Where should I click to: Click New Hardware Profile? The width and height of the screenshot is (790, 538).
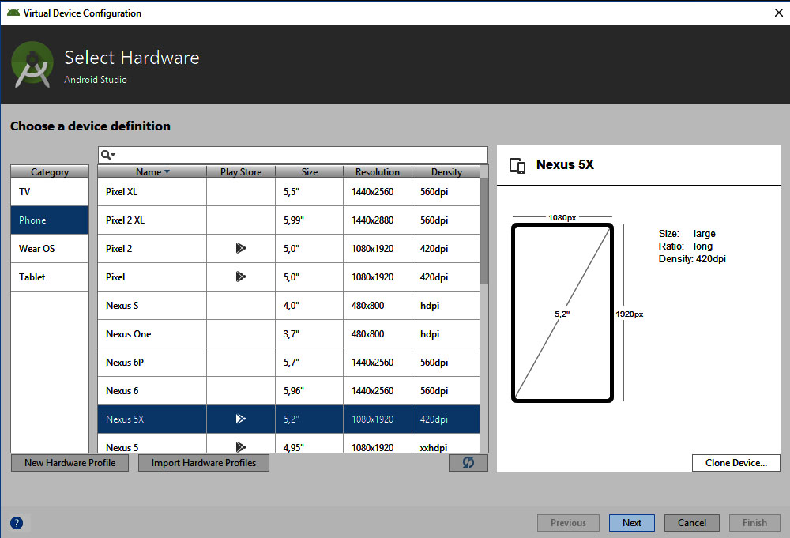70,463
